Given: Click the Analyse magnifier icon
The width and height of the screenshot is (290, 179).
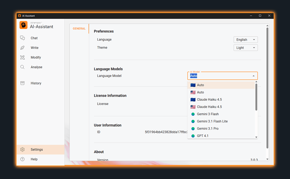Looking at the screenshot, I should [x=22, y=67].
